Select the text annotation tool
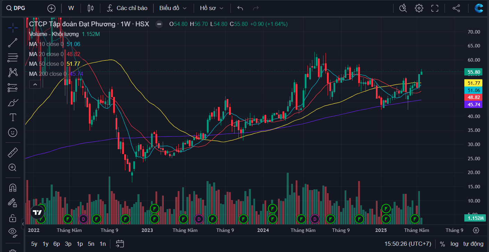489x252 pixels. coord(13,117)
